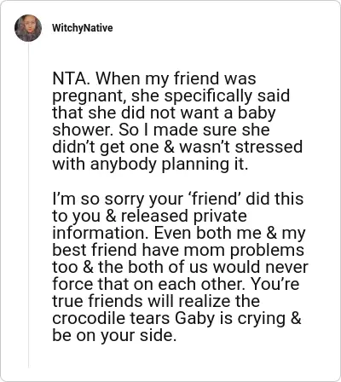The image size is (341, 382).
Task: Open WitchyNative's profile avatar picture
Action: coord(28,28)
